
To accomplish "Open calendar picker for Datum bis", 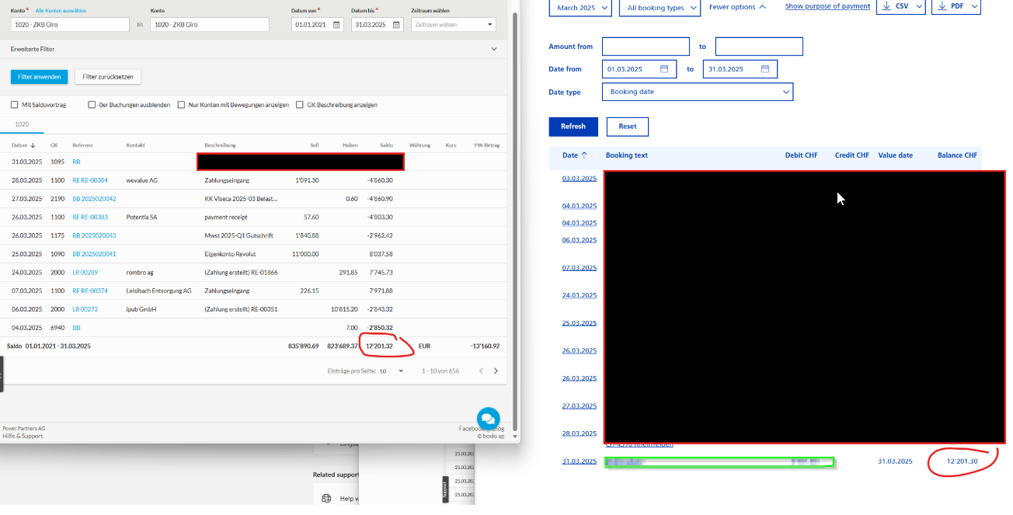I will (x=396, y=25).
